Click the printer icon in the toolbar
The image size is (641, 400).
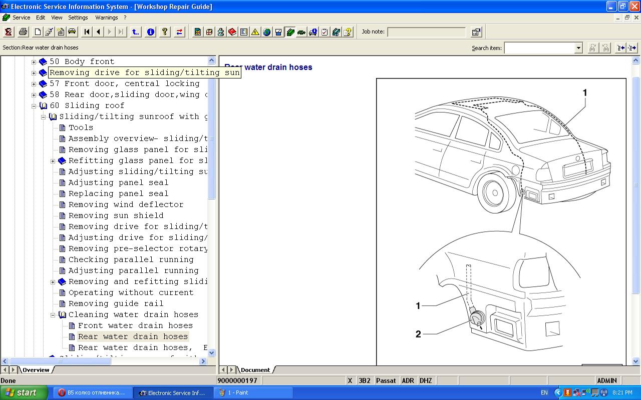point(23,32)
